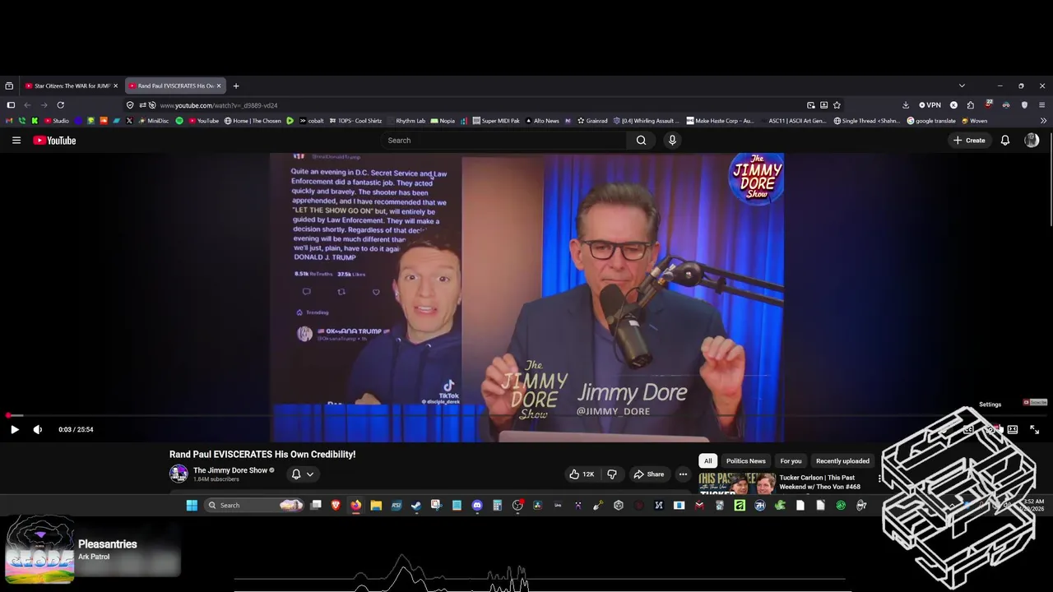This screenshot has height=592, width=1053.
Task: Open the site tracking protection shield icon
Action: (x=130, y=105)
